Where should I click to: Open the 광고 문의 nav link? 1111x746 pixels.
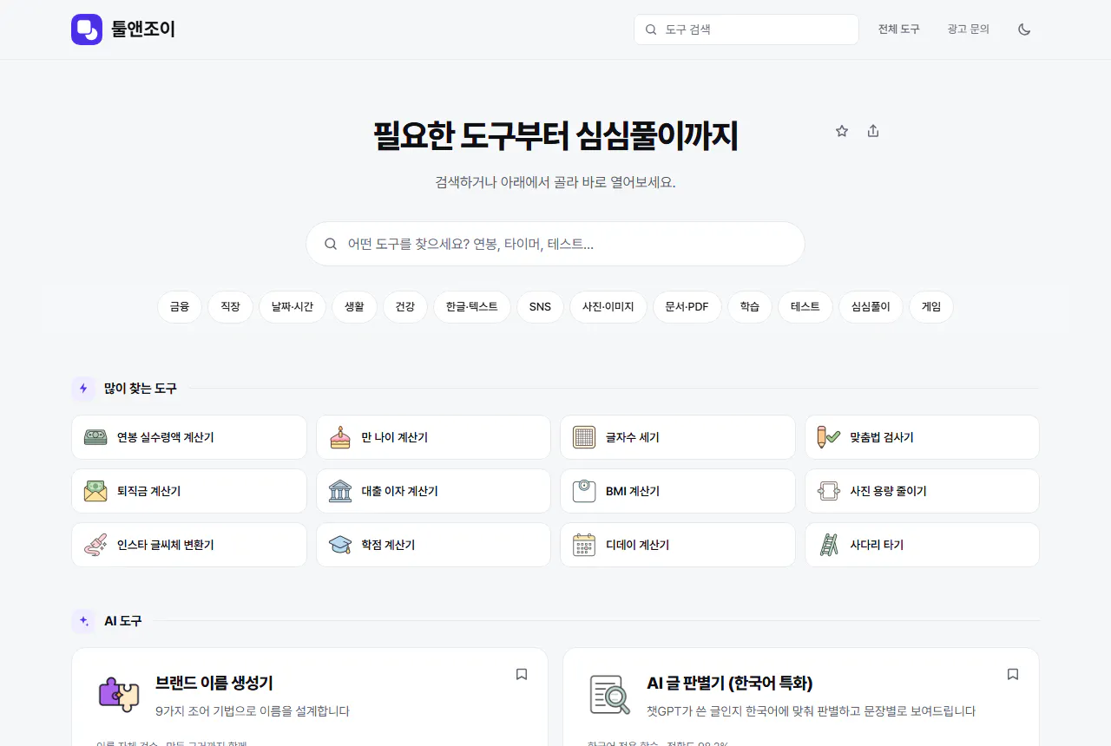[x=969, y=29]
